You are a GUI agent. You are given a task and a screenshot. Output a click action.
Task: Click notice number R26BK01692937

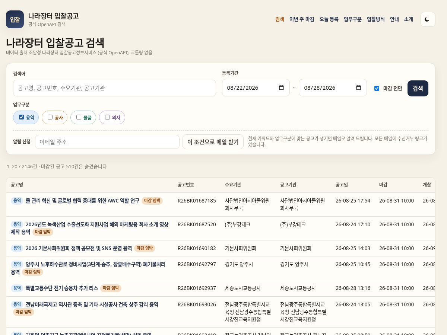coord(197,288)
